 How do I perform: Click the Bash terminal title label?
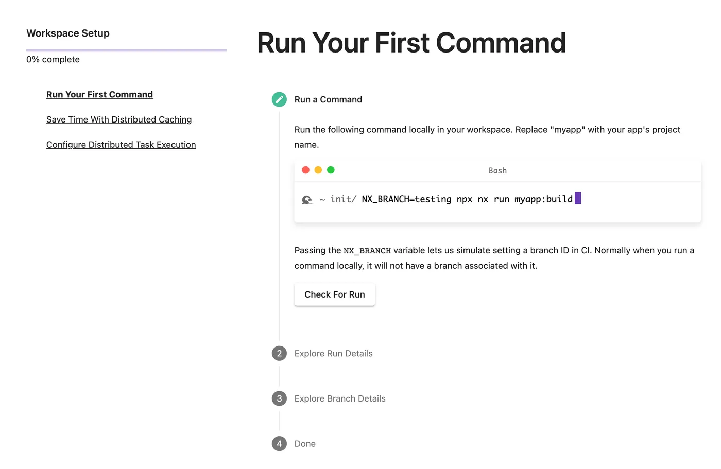click(497, 171)
